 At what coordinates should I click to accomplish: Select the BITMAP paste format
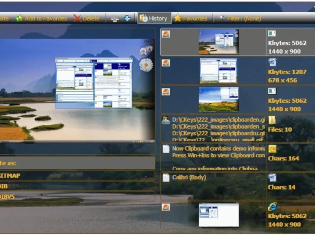click(77, 175)
